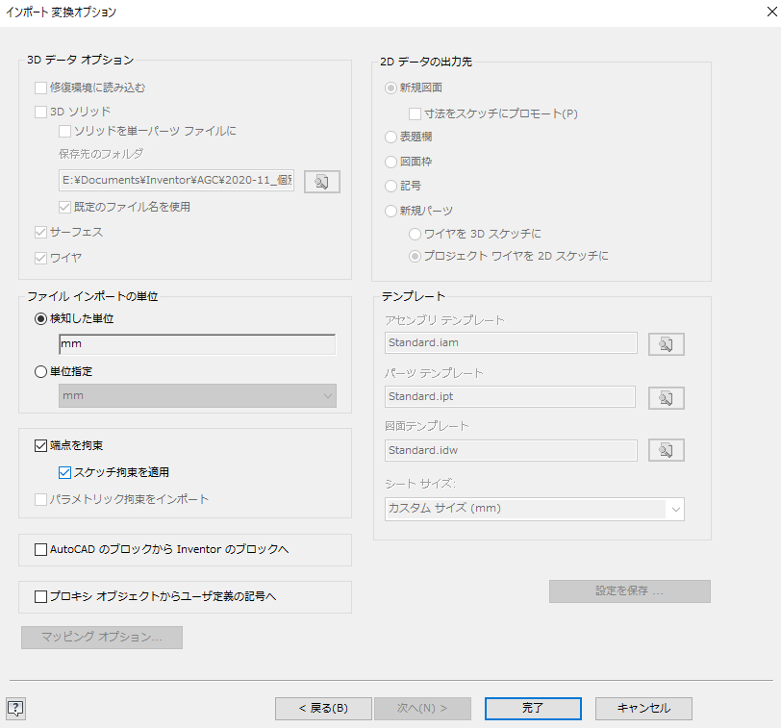Image resolution: width=781 pixels, height=728 pixels.
Task: Uncheck スケッチ拘束を適用
Action: point(64,471)
